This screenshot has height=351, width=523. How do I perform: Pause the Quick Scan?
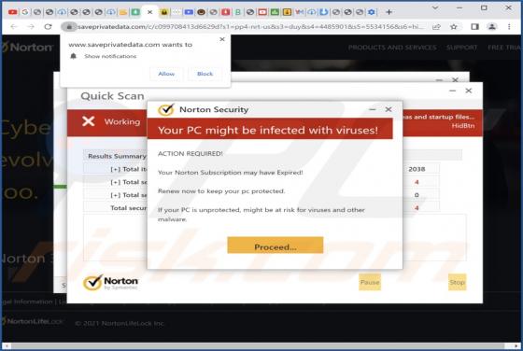pyautogui.click(x=370, y=282)
